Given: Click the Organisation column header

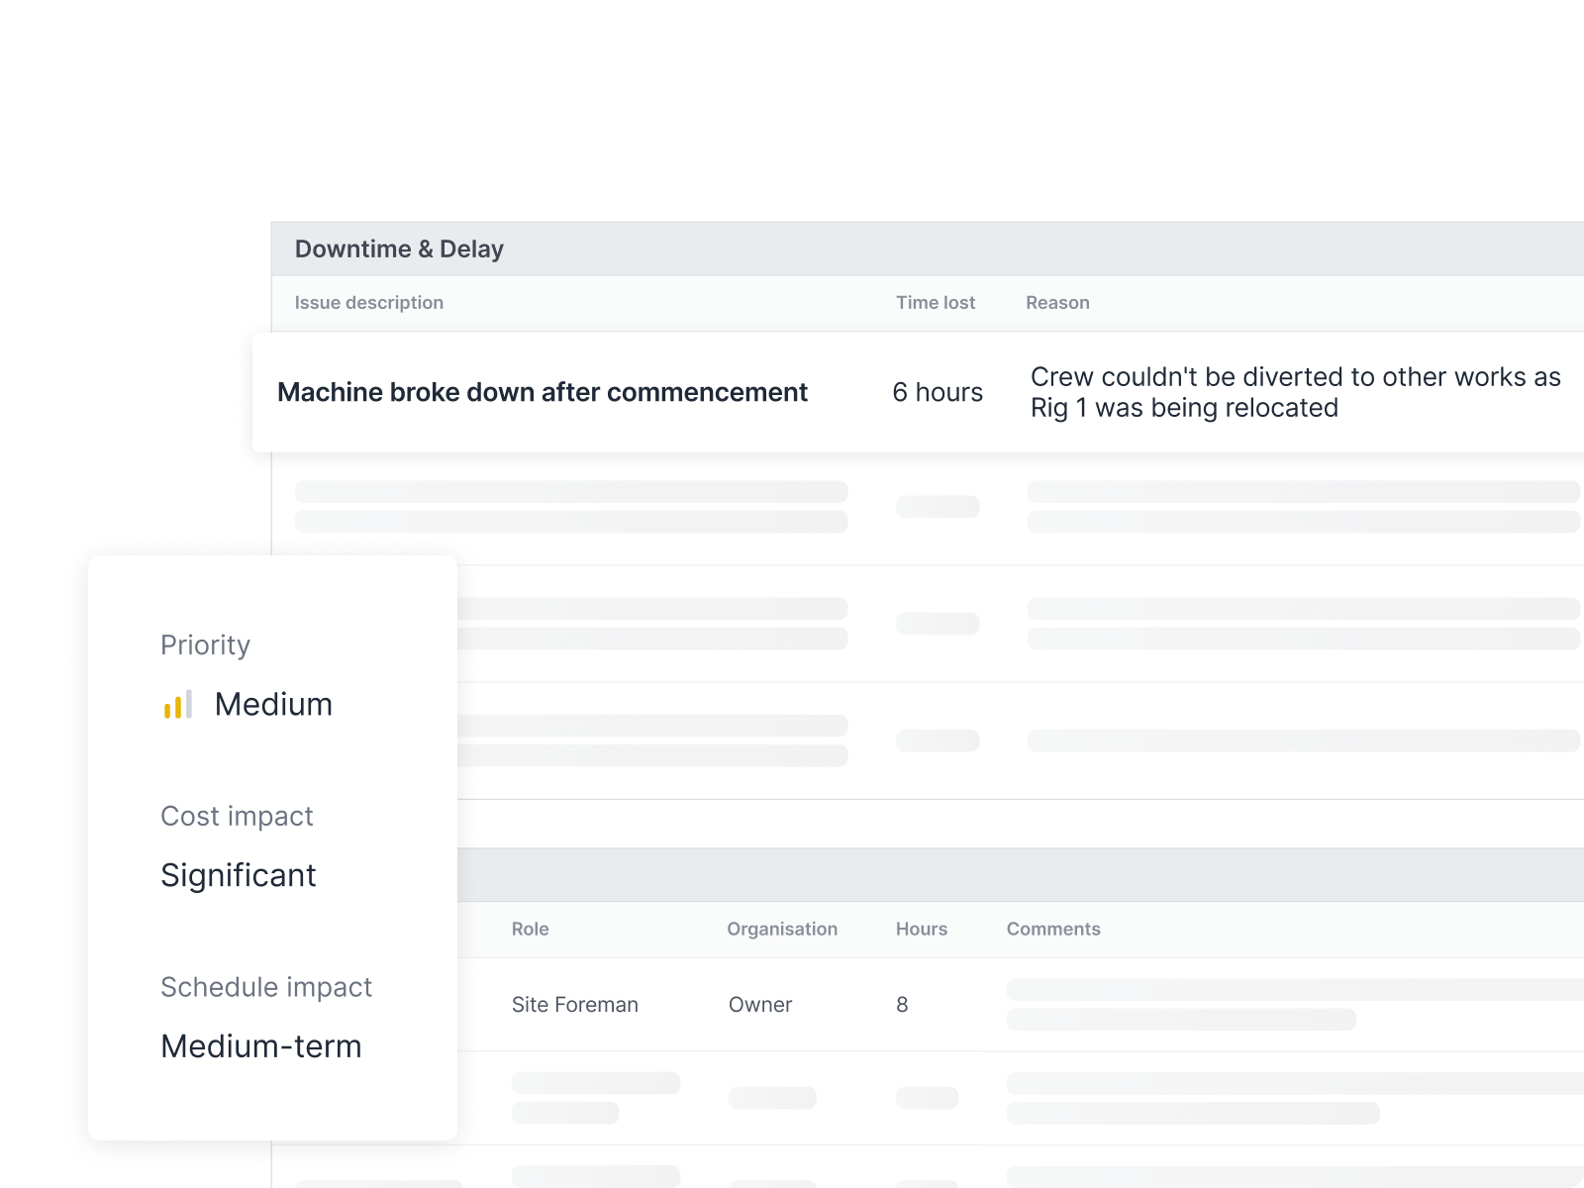Looking at the screenshot, I should [x=782, y=929].
